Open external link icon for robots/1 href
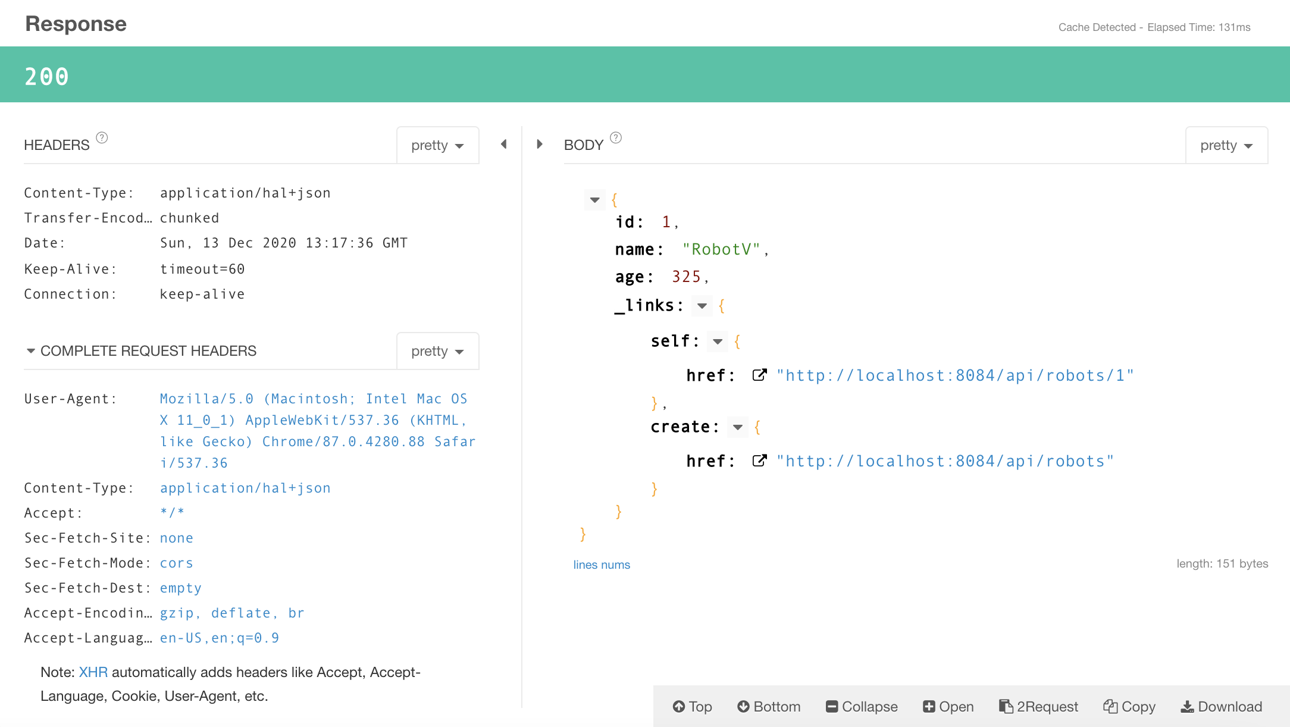This screenshot has height=727, width=1290. coord(759,375)
